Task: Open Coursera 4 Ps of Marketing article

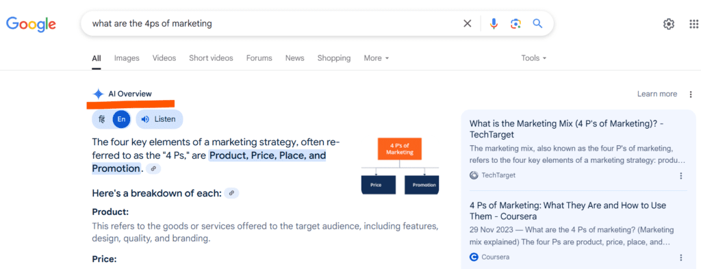Action: coord(568,211)
